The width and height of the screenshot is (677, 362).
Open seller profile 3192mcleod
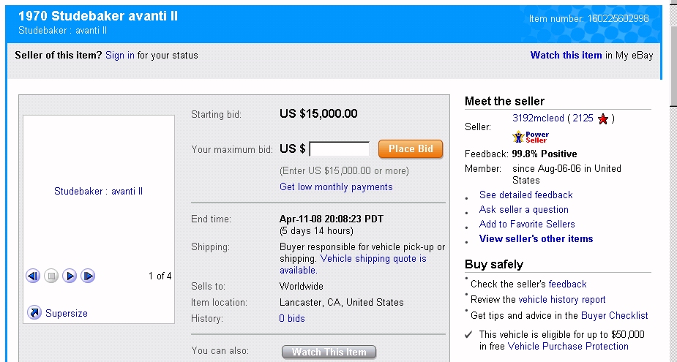538,118
